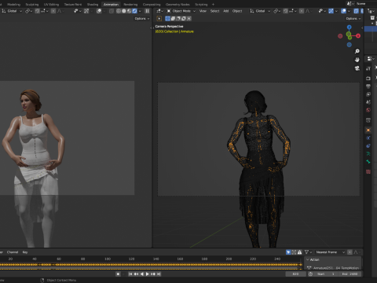This screenshot has width=377, height=283.
Task: Toggle snapping in left viewport header
Action: [x=37, y=11]
